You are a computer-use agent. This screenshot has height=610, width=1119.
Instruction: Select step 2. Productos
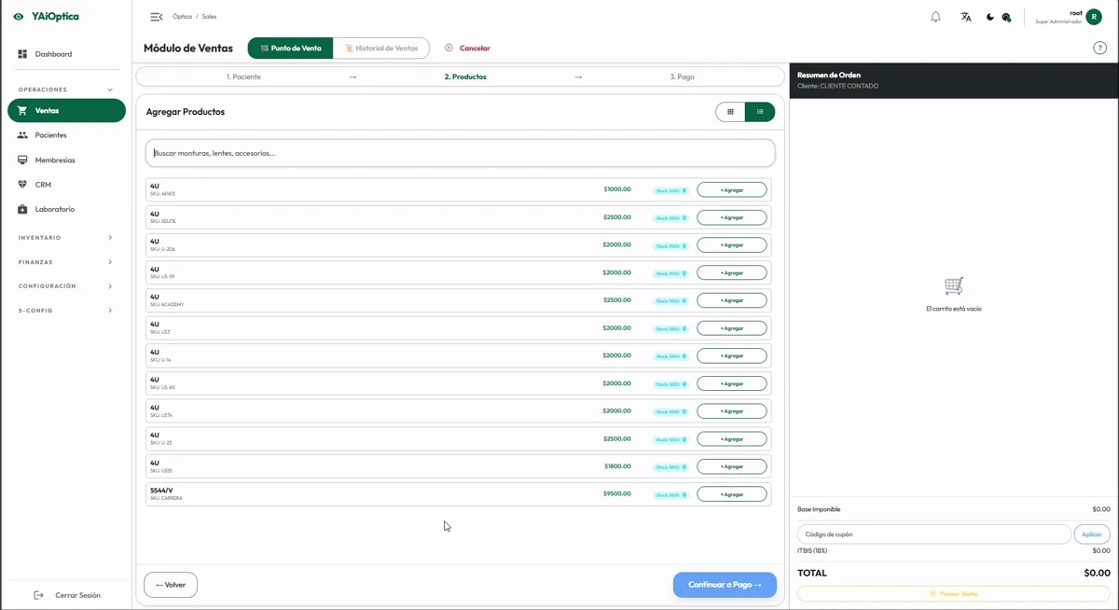click(465, 76)
